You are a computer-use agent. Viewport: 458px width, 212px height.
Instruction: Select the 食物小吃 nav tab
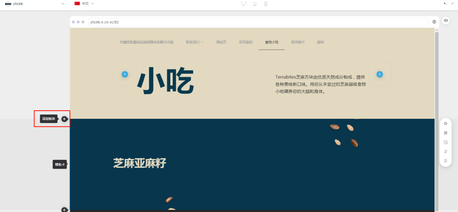pos(272,42)
